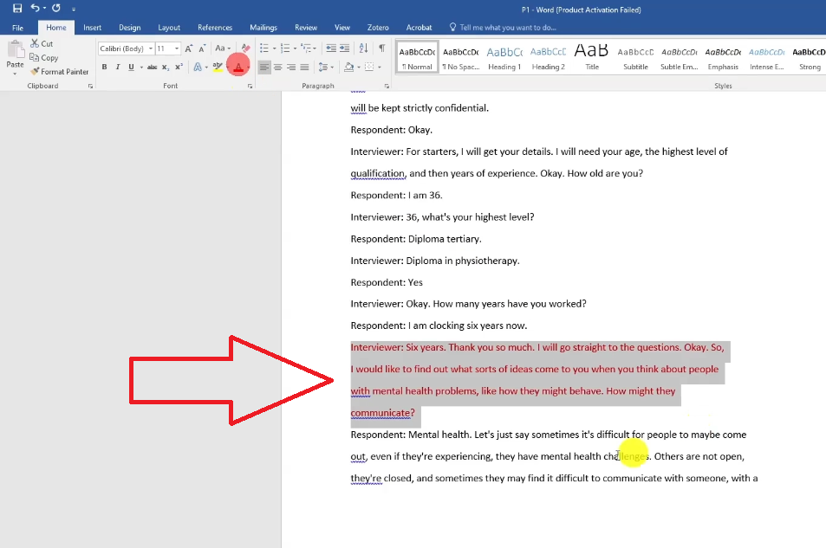Center-align the selected paragraph
Image resolution: width=826 pixels, height=548 pixels.
point(277,68)
